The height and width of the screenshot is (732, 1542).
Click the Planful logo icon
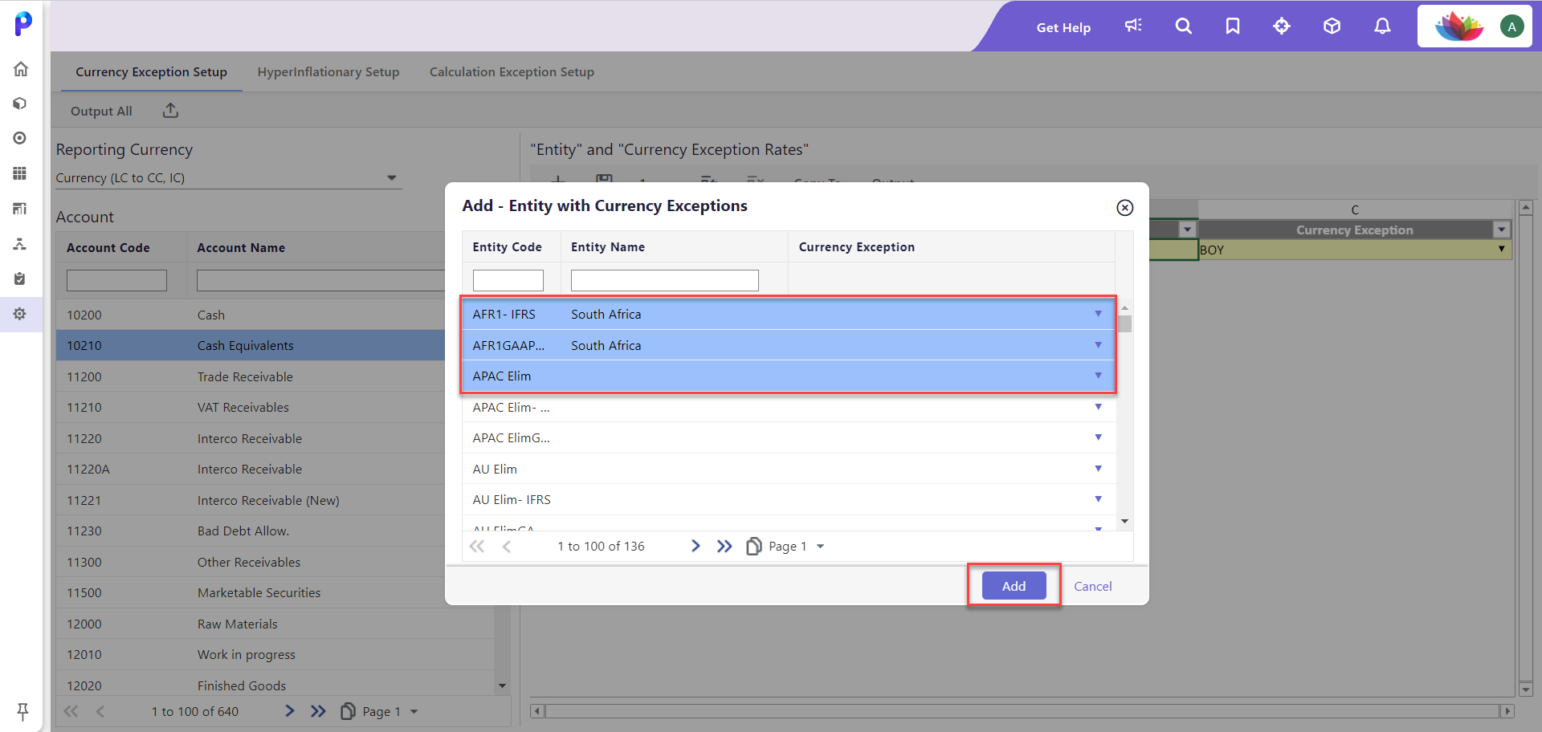click(23, 23)
